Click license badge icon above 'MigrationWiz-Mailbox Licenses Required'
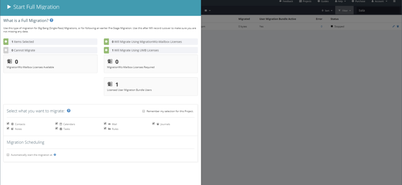 [110, 61]
